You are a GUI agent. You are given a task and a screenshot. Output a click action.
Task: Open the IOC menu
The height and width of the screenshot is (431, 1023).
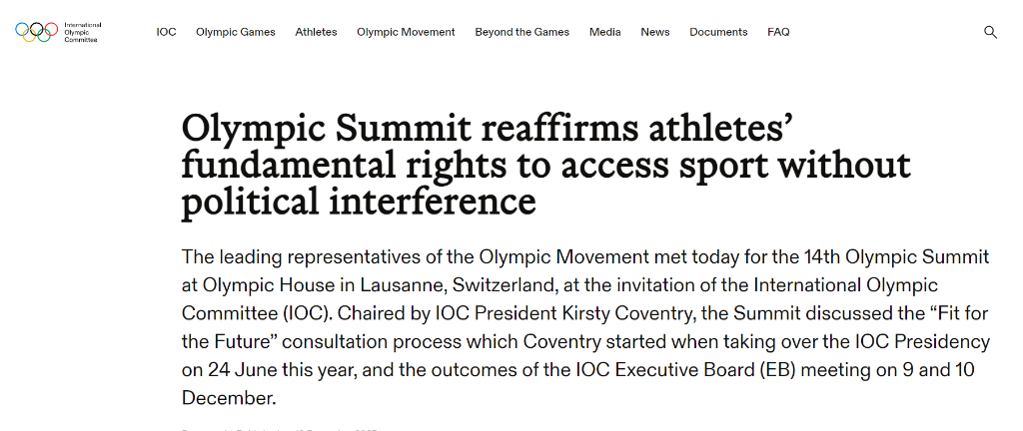166,32
